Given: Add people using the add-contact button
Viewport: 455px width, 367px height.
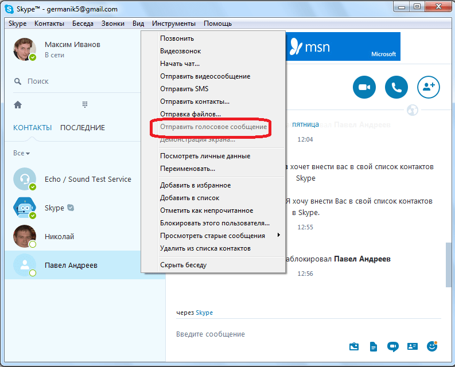Looking at the screenshot, I should [x=429, y=87].
